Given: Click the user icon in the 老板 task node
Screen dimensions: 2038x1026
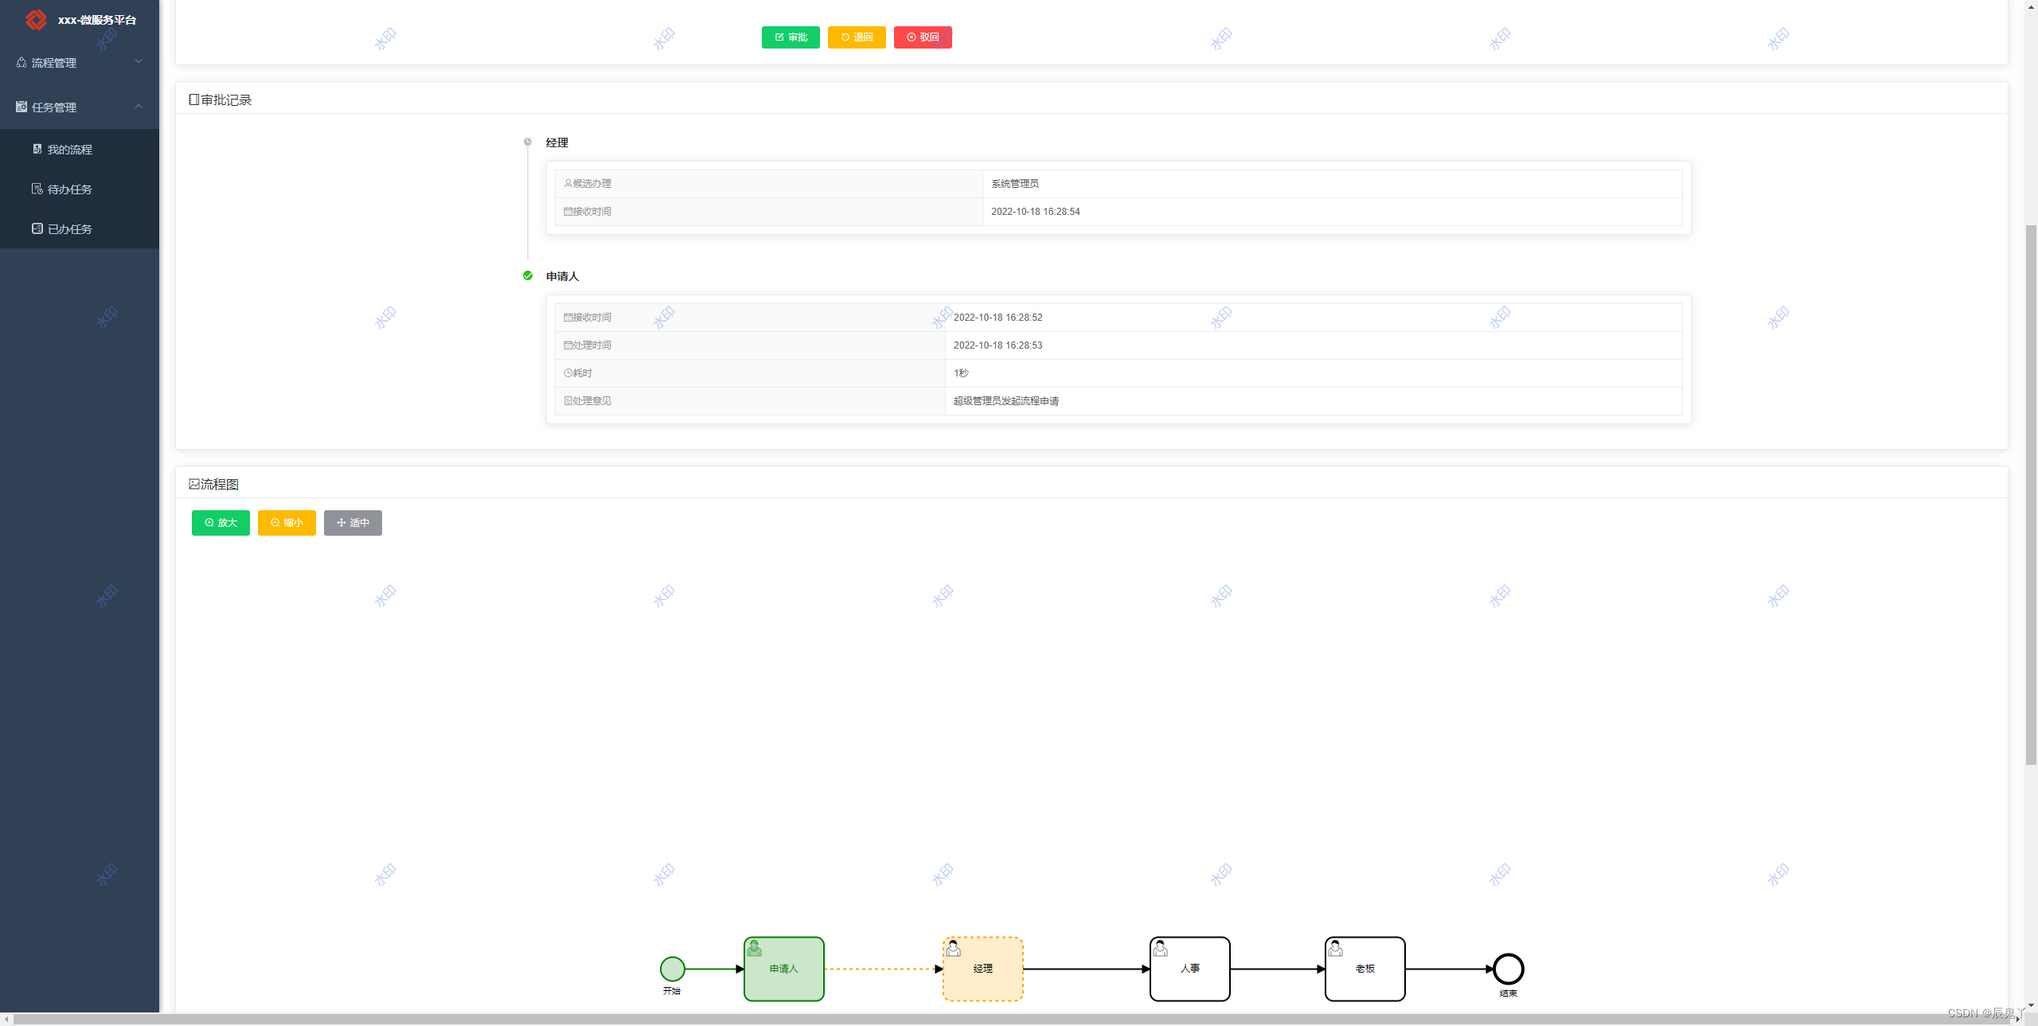Looking at the screenshot, I should pos(1335,948).
